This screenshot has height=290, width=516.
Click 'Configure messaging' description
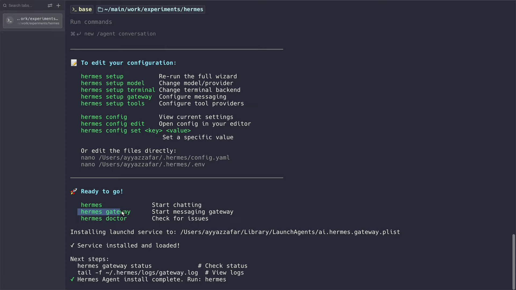point(192,97)
